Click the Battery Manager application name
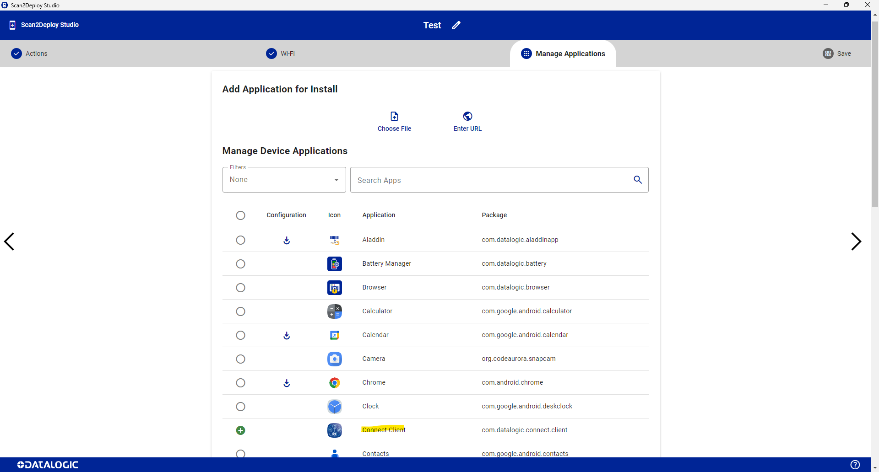 [x=386, y=263]
